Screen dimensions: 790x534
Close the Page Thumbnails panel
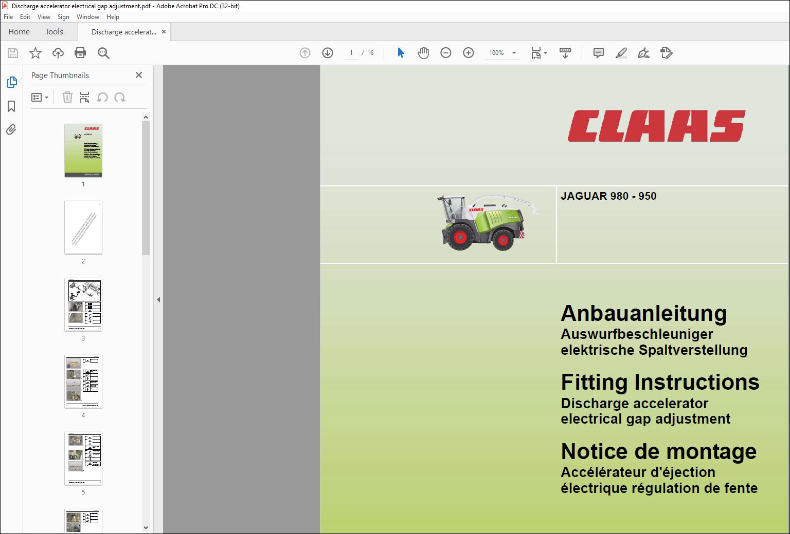click(139, 75)
